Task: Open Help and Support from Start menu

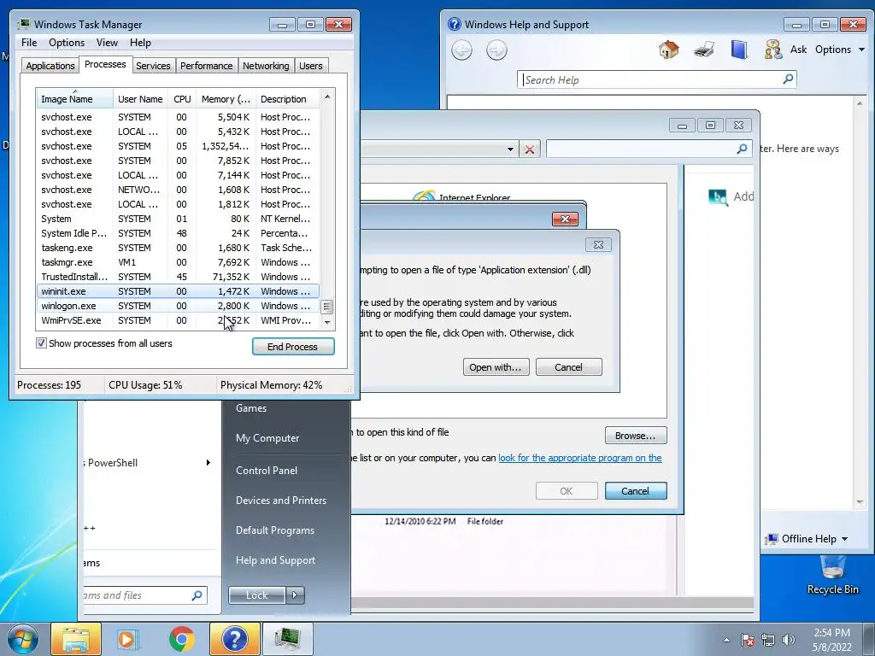Action: [x=275, y=560]
